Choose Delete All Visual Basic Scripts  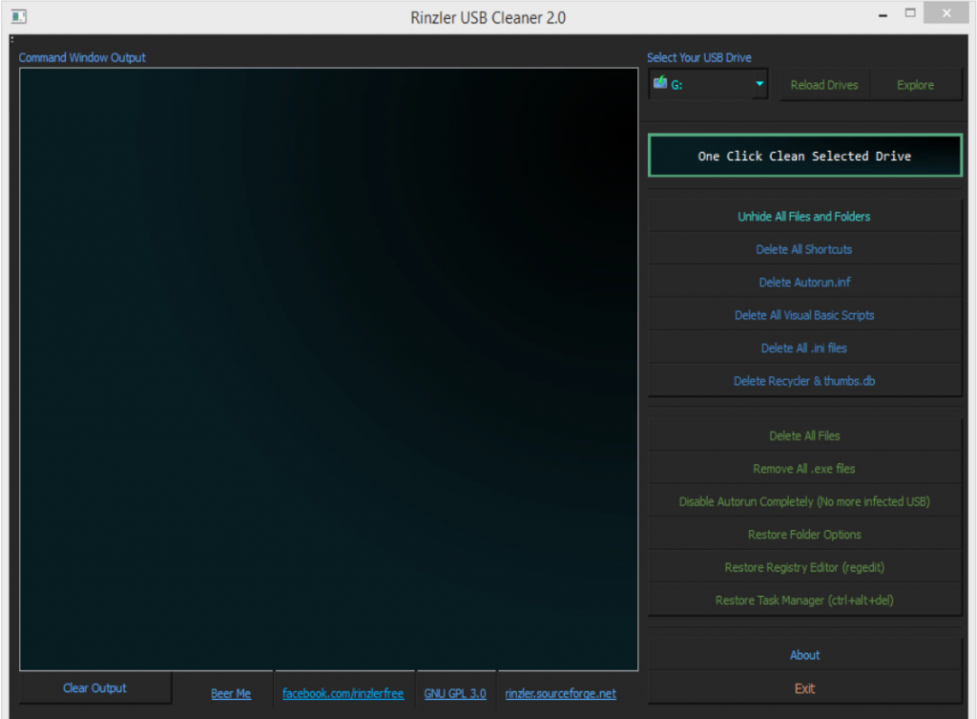pyautogui.click(x=804, y=315)
